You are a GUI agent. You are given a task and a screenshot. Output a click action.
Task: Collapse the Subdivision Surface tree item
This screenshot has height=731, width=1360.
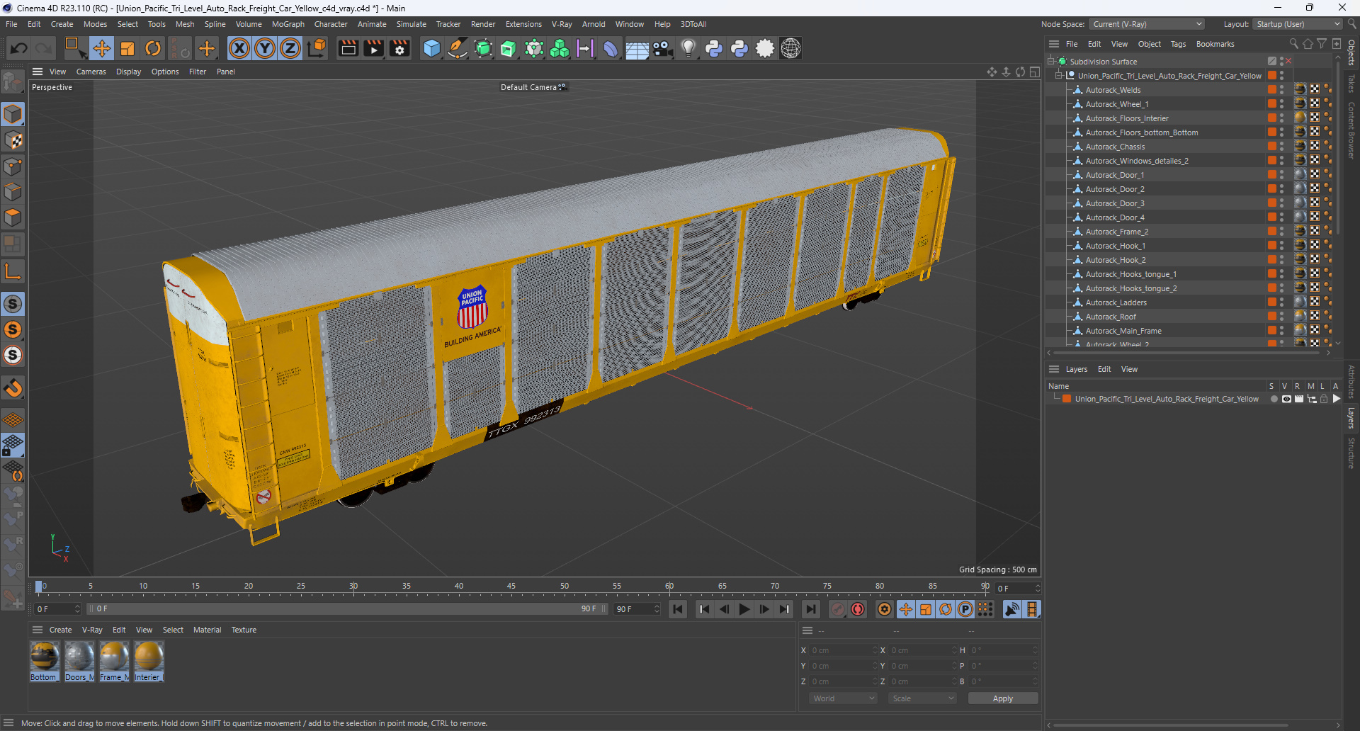[1051, 62]
